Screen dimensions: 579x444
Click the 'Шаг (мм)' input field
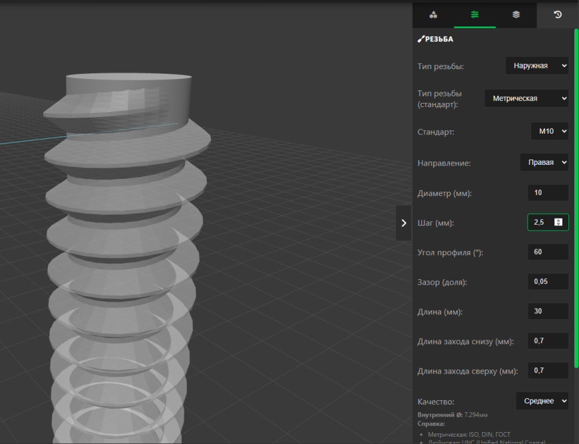coord(548,222)
